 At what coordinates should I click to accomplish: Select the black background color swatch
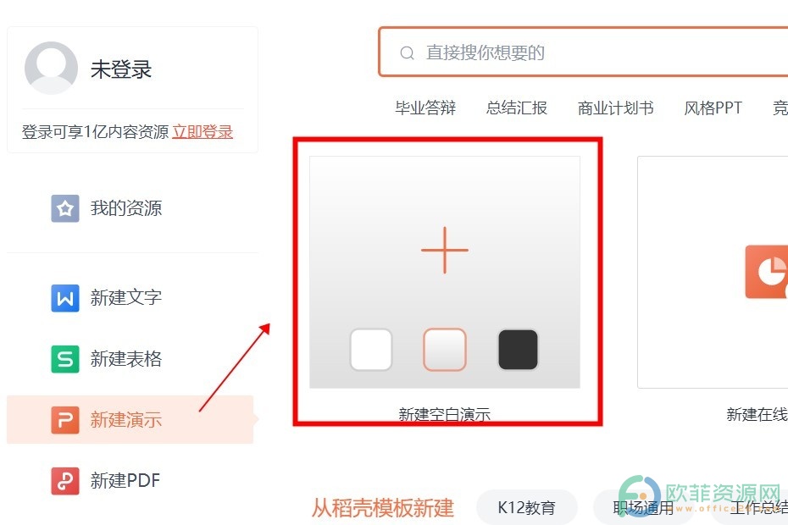(518, 350)
